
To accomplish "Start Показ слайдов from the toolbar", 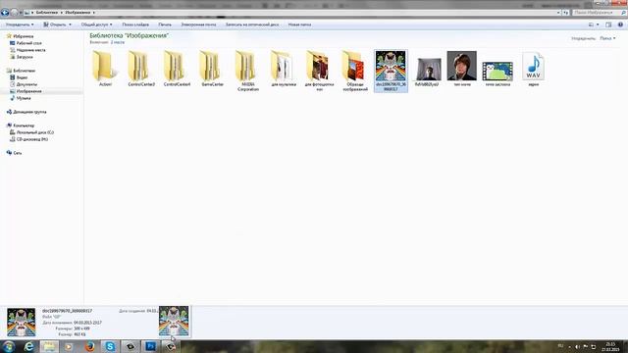I will [x=135, y=25].
